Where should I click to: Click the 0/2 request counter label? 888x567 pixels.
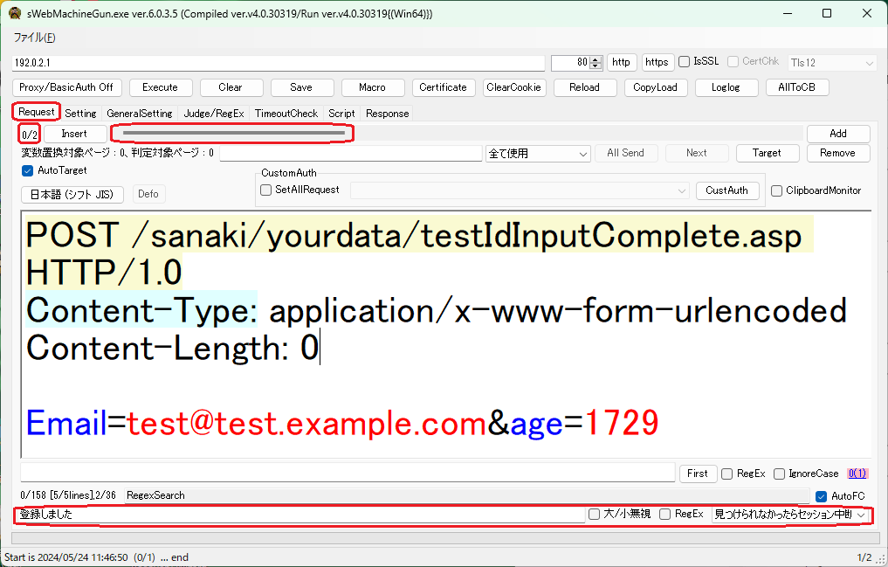point(30,135)
